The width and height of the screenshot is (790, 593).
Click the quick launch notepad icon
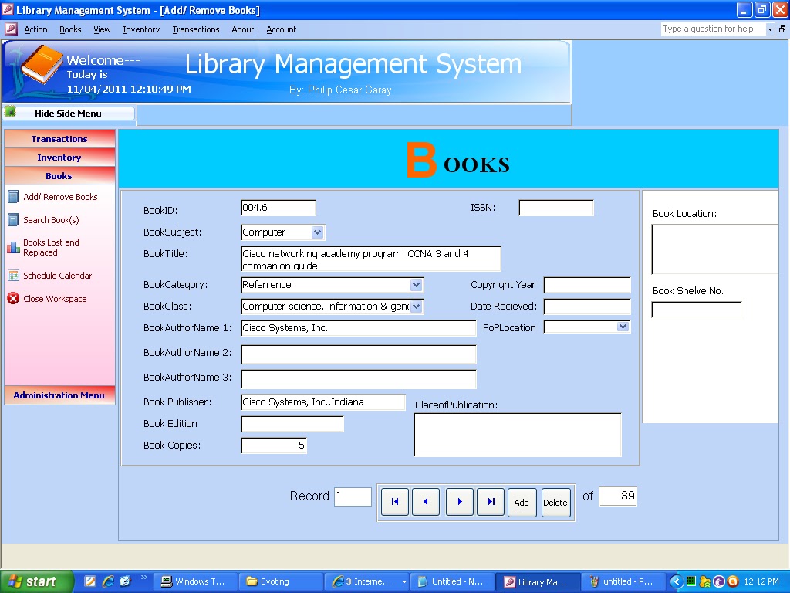(89, 581)
